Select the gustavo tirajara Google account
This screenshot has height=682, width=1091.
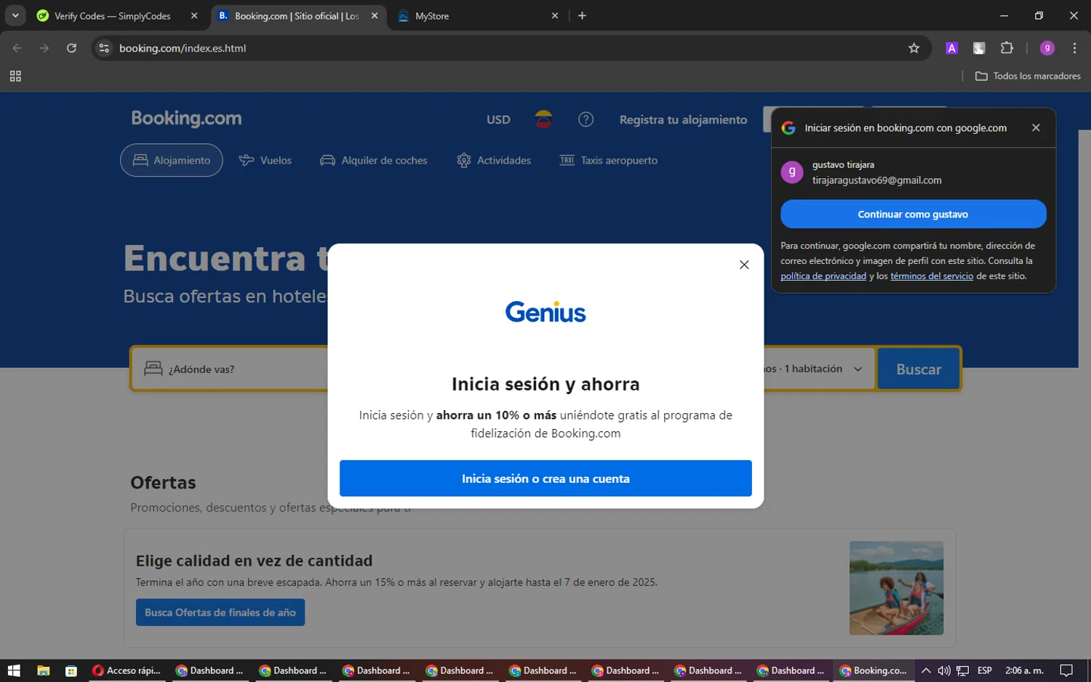tap(913, 172)
